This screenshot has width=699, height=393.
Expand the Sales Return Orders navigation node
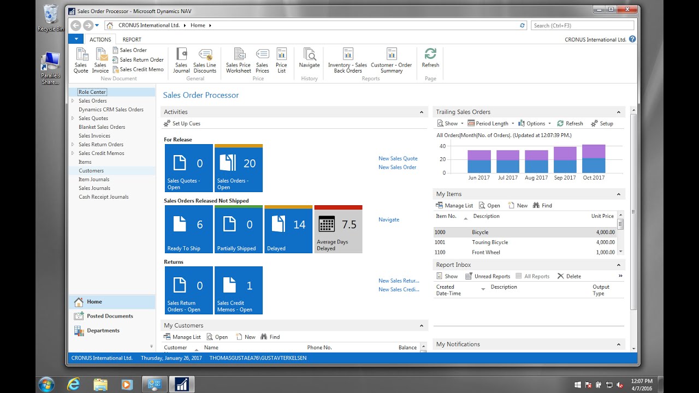[x=73, y=145]
